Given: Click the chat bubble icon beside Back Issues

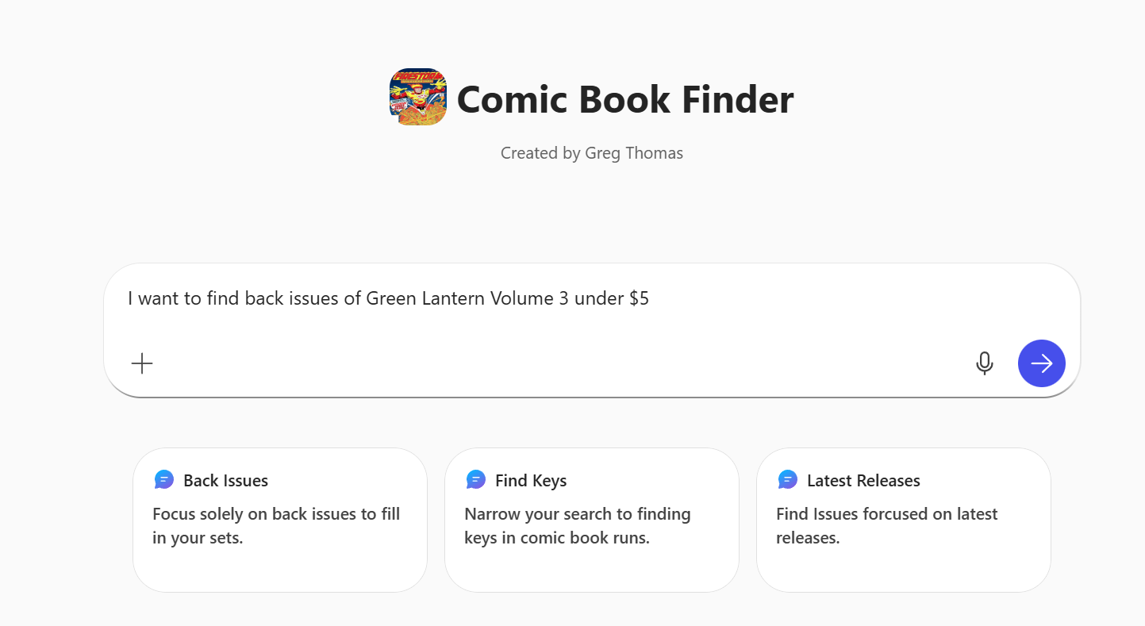Looking at the screenshot, I should 164,480.
